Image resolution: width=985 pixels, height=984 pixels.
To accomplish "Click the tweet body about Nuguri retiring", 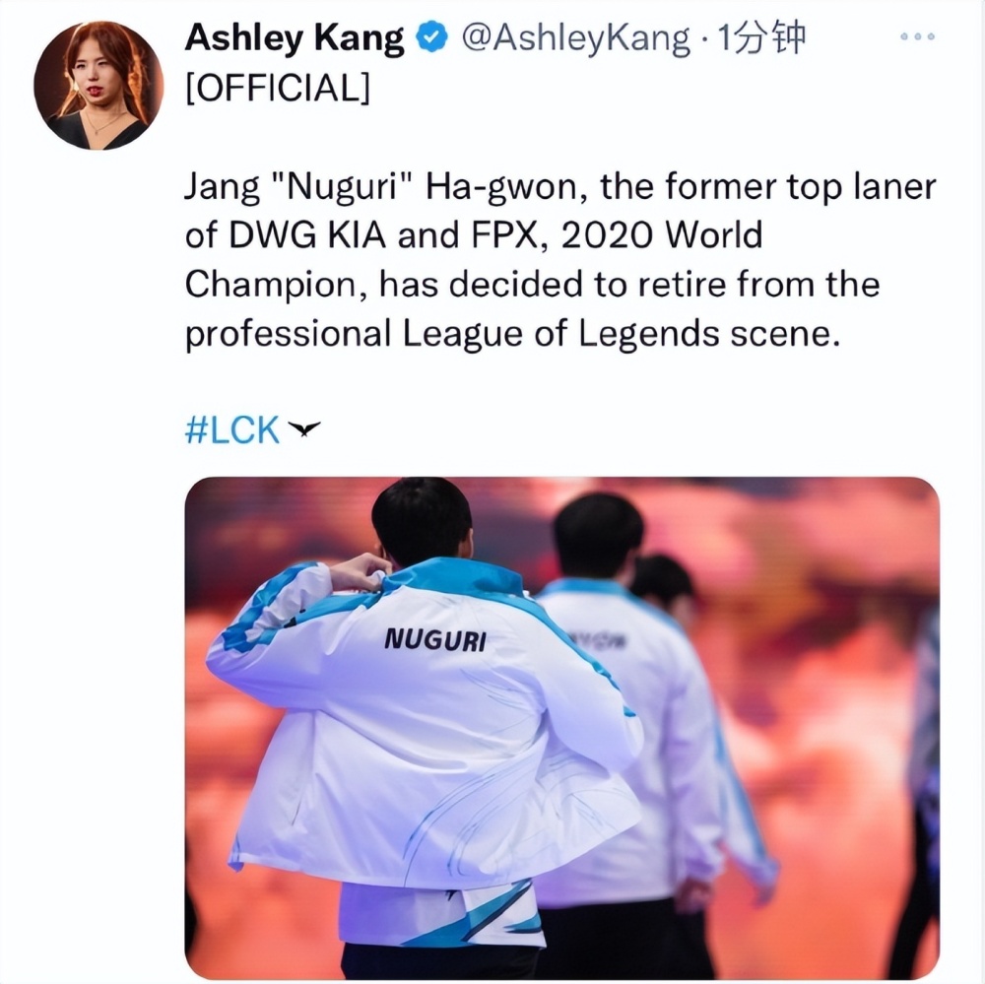I will coord(560,260).
